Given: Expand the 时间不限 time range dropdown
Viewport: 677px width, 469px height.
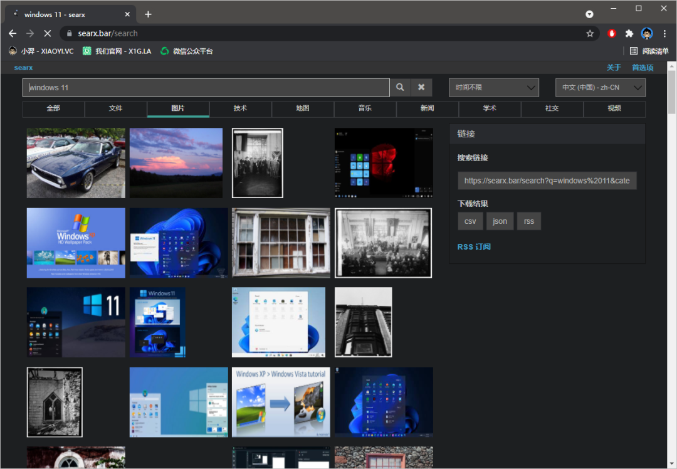Looking at the screenshot, I should (x=493, y=88).
